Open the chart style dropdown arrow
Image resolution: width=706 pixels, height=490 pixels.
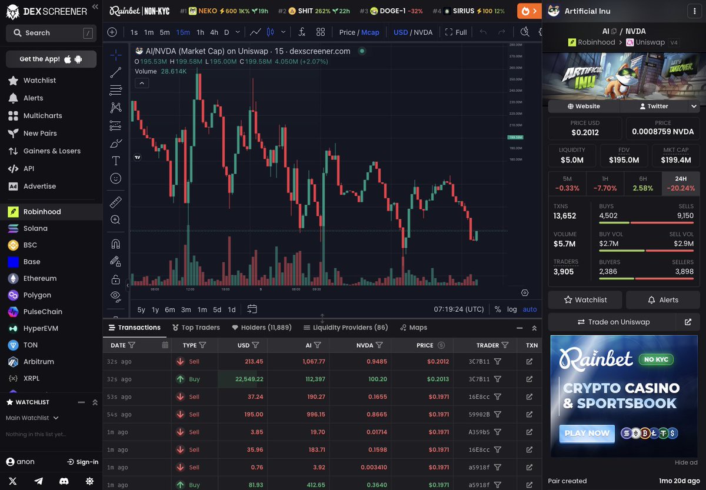click(284, 32)
